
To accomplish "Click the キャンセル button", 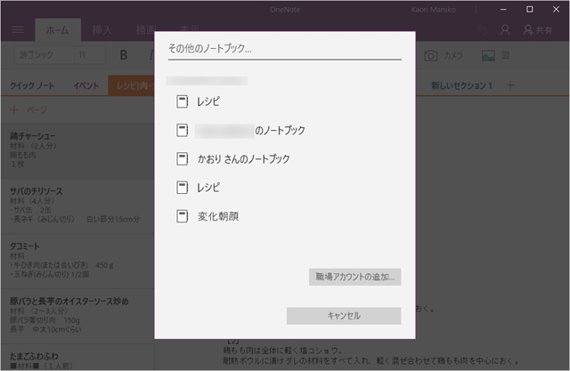I will 344,316.
